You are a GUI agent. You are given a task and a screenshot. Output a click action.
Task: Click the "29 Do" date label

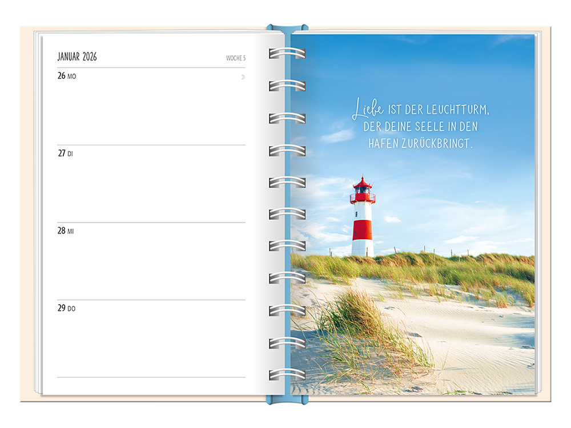[x=66, y=308]
